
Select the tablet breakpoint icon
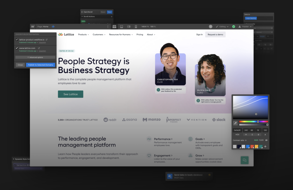[x=122, y=27]
